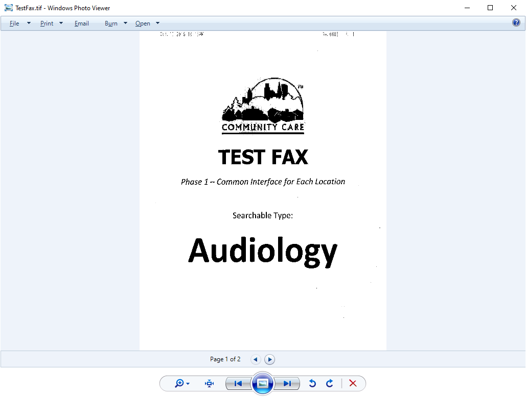Image resolution: width=526 pixels, height=397 pixels.
Task: Click the Windows Photo Viewer title bar icon
Action: click(8, 8)
